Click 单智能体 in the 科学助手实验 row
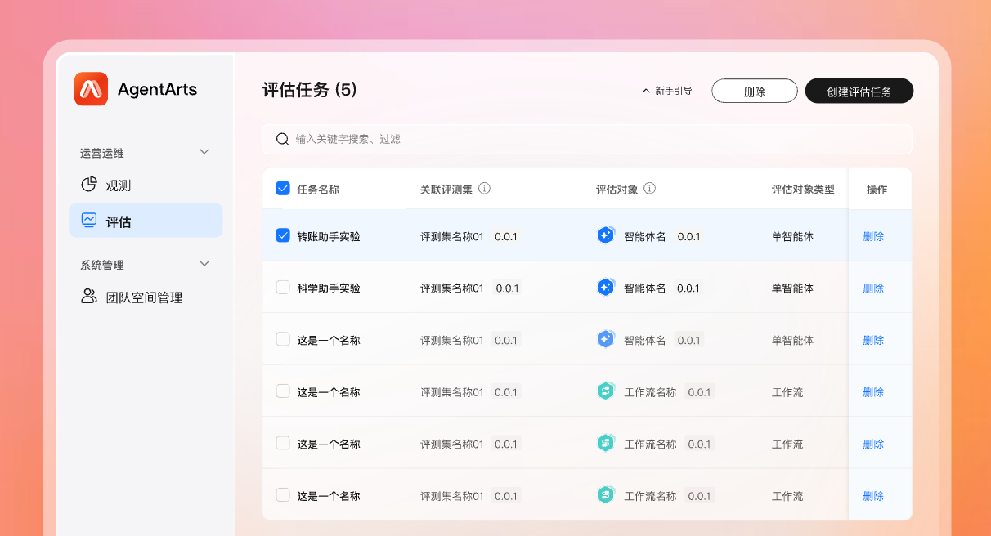Screen dimensions: 991x536 792,288
